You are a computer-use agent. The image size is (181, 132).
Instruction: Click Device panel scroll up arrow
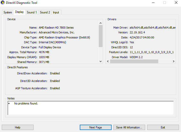pyautogui.click(x=100, y=23)
